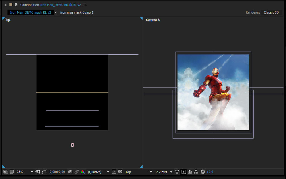The height and width of the screenshot is (179, 286).
Task: Open the 2 Views layout dropdown
Action: (164, 172)
